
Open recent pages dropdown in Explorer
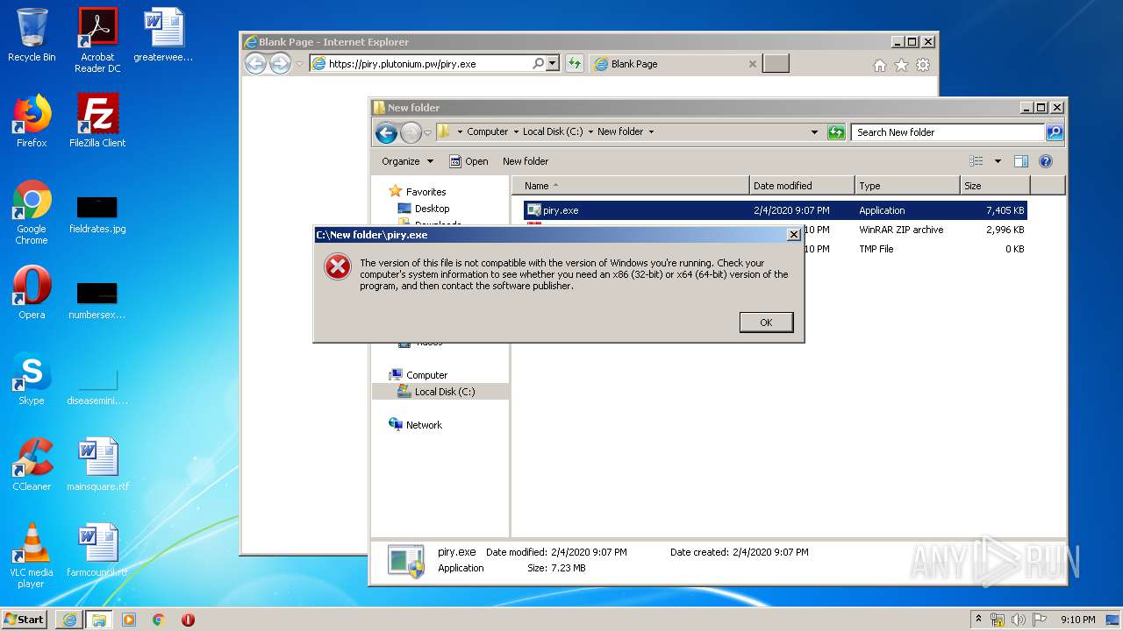428,133
